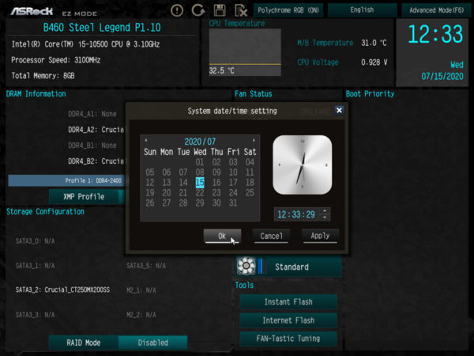The height and width of the screenshot is (356, 474).
Task: Toggle RAID Mode Disabled setting
Action: (152, 343)
